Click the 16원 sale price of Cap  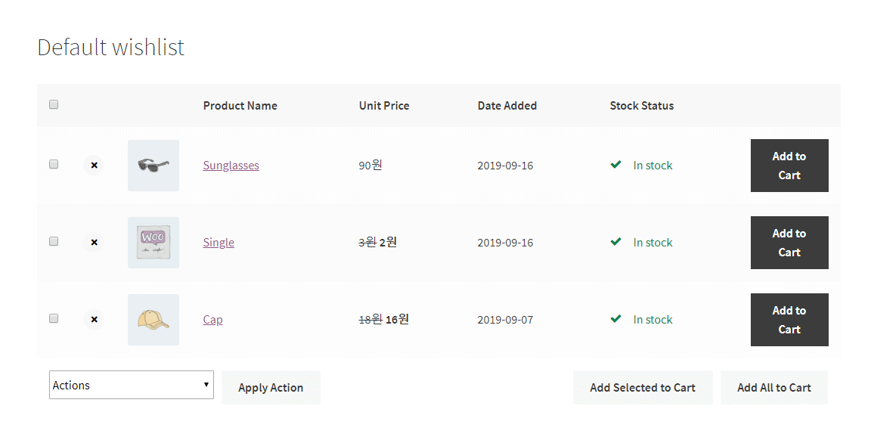click(x=397, y=320)
